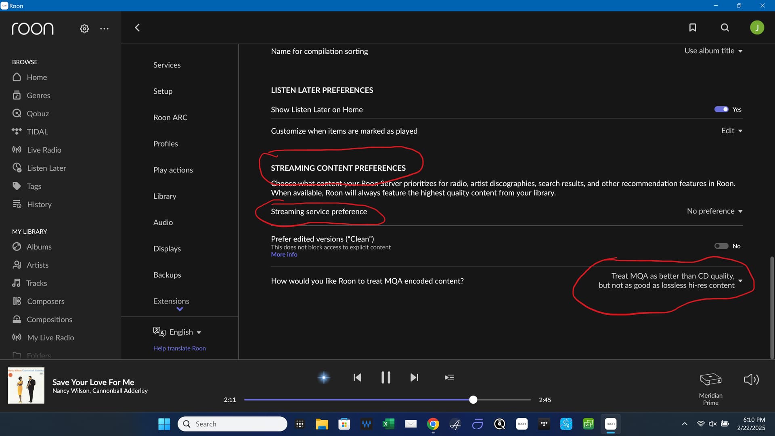Open Help translate Roon link
775x436 pixels.
[180, 348]
